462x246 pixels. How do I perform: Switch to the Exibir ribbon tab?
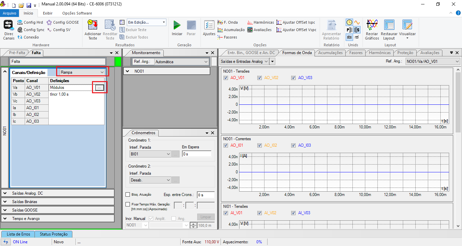point(48,13)
